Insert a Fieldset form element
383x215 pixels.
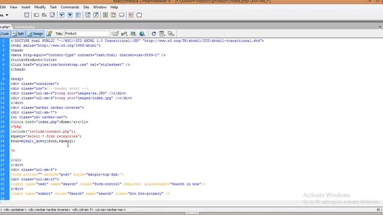(139, 15)
